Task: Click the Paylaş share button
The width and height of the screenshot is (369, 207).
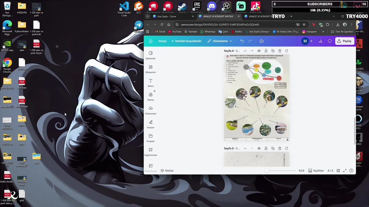Action: pos(344,41)
